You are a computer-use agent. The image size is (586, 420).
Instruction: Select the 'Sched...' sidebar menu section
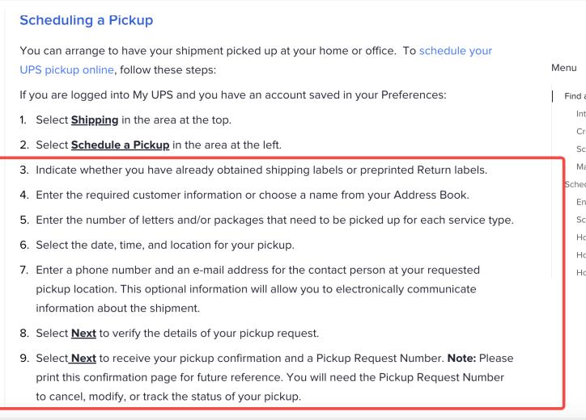tap(575, 184)
